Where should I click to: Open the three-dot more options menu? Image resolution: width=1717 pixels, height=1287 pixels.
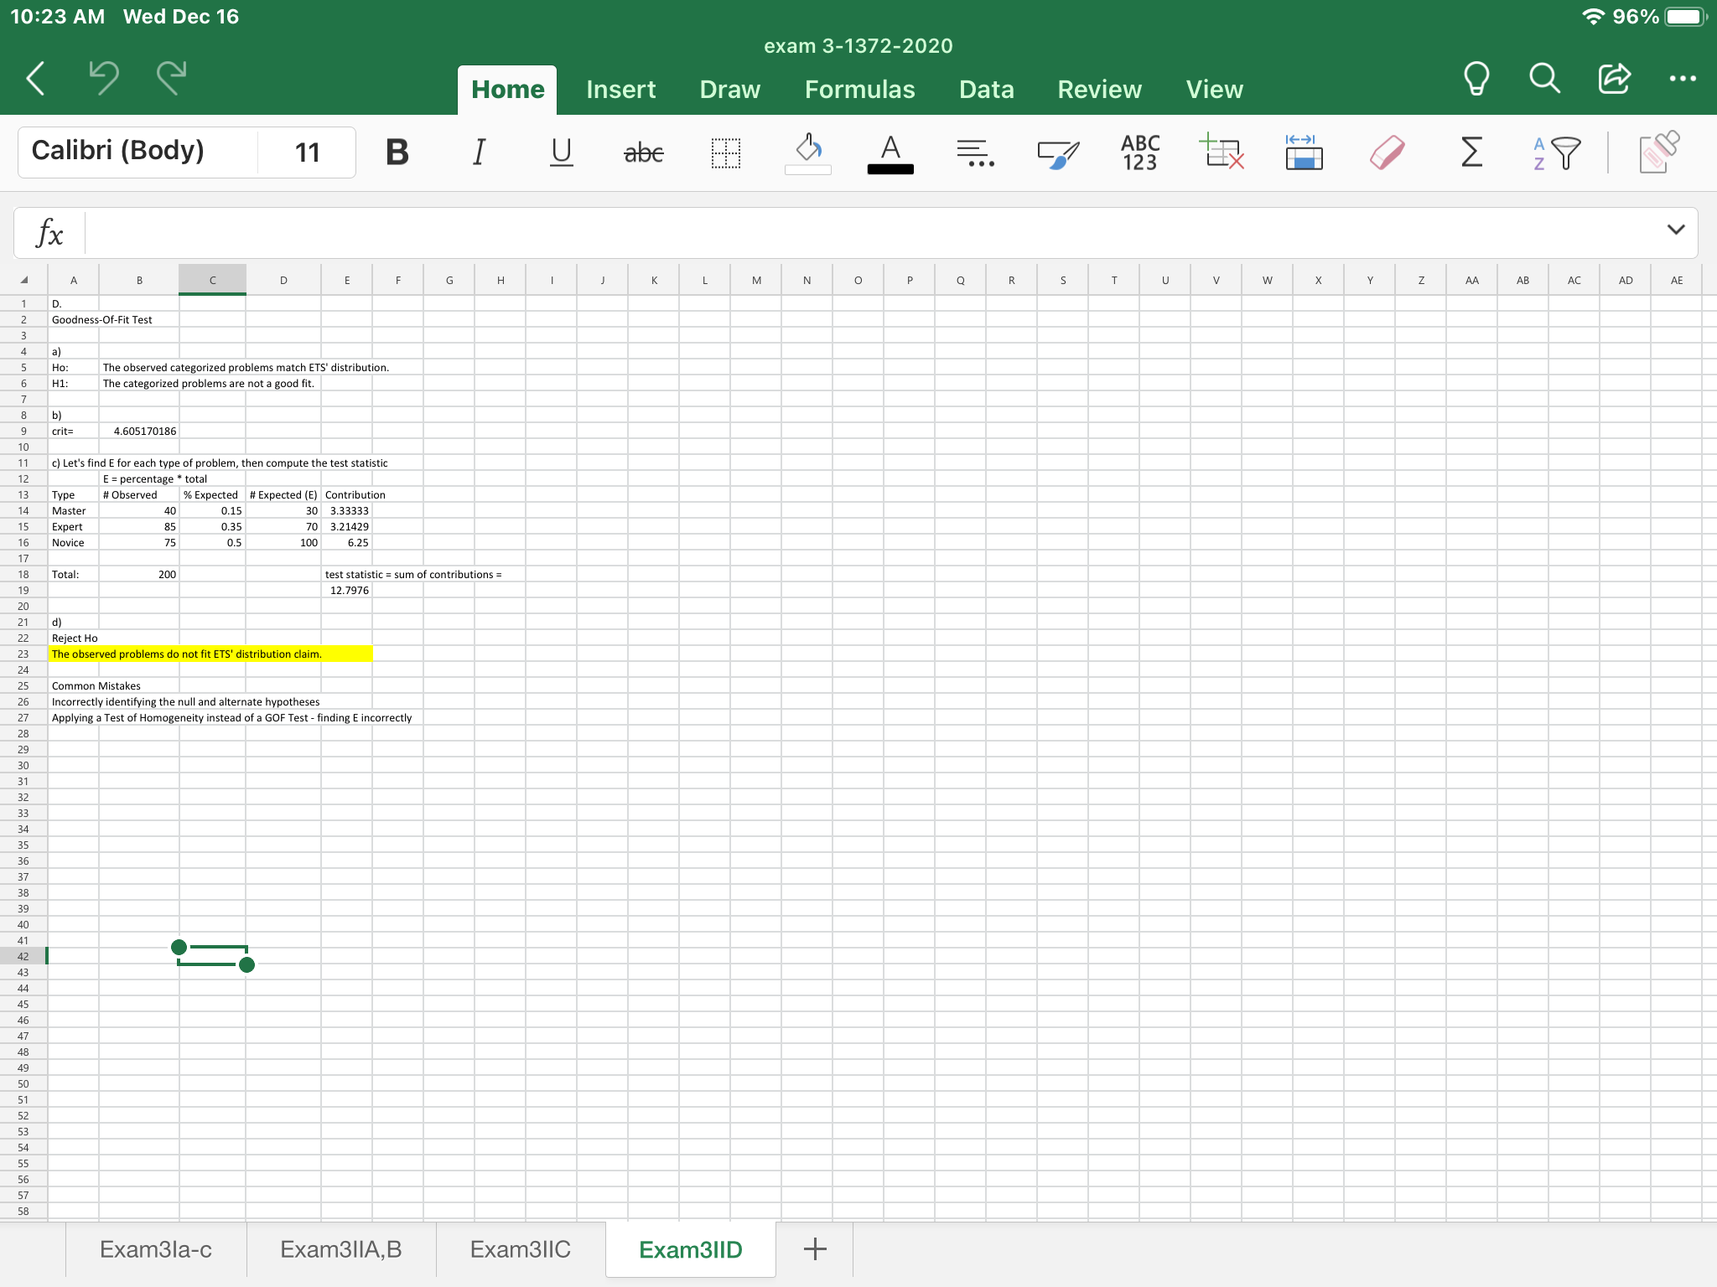[x=1682, y=79]
